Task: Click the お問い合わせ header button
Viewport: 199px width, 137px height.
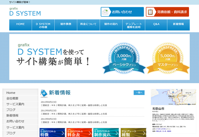Action: coord(122,12)
